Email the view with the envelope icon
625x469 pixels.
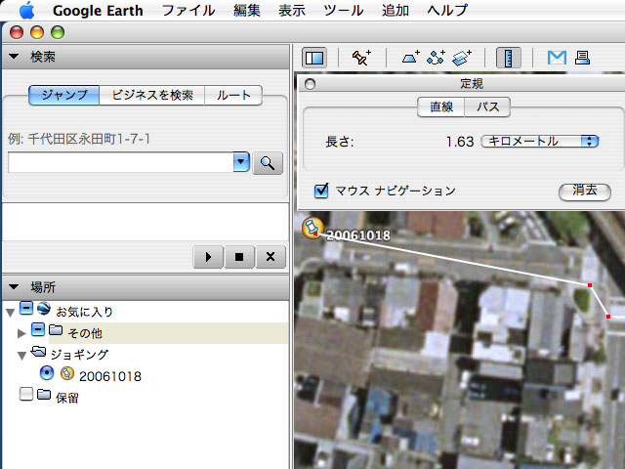pyautogui.click(x=557, y=58)
